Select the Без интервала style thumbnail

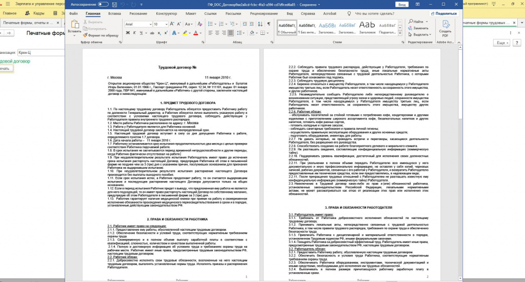pyautogui.click(x=307, y=28)
